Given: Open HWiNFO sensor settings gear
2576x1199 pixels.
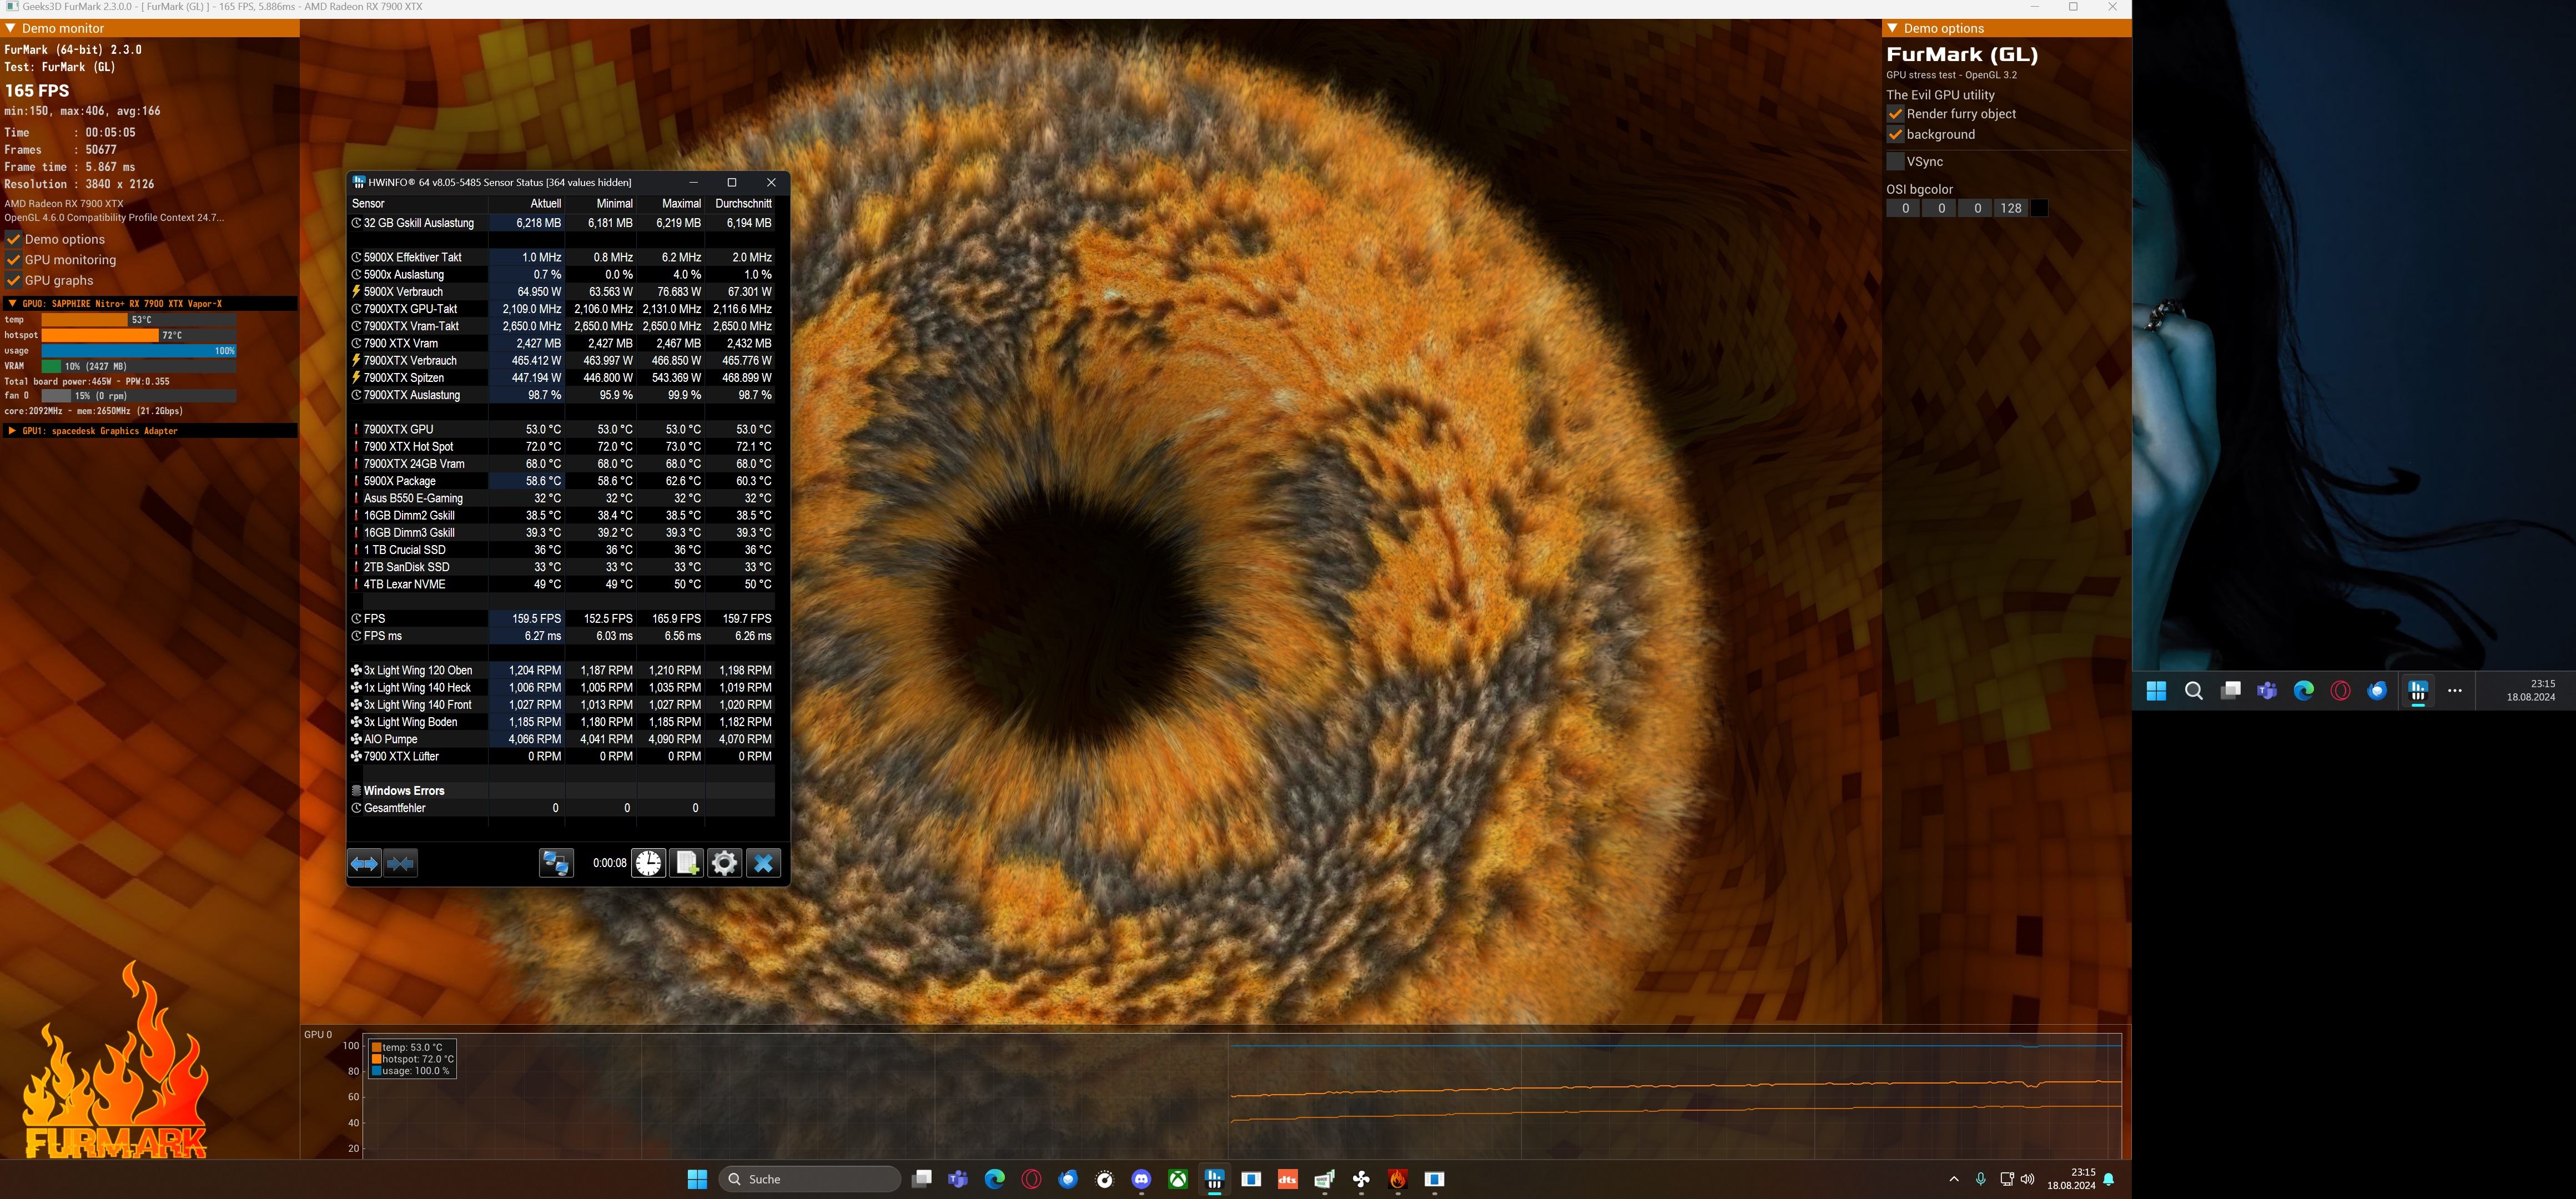Looking at the screenshot, I should coord(724,863).
